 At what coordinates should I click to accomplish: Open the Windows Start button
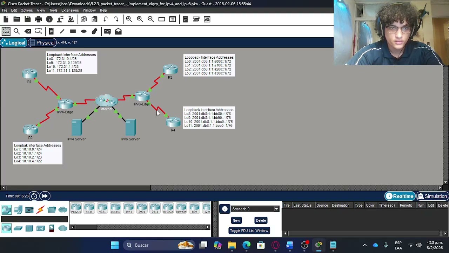click(115, 245)
